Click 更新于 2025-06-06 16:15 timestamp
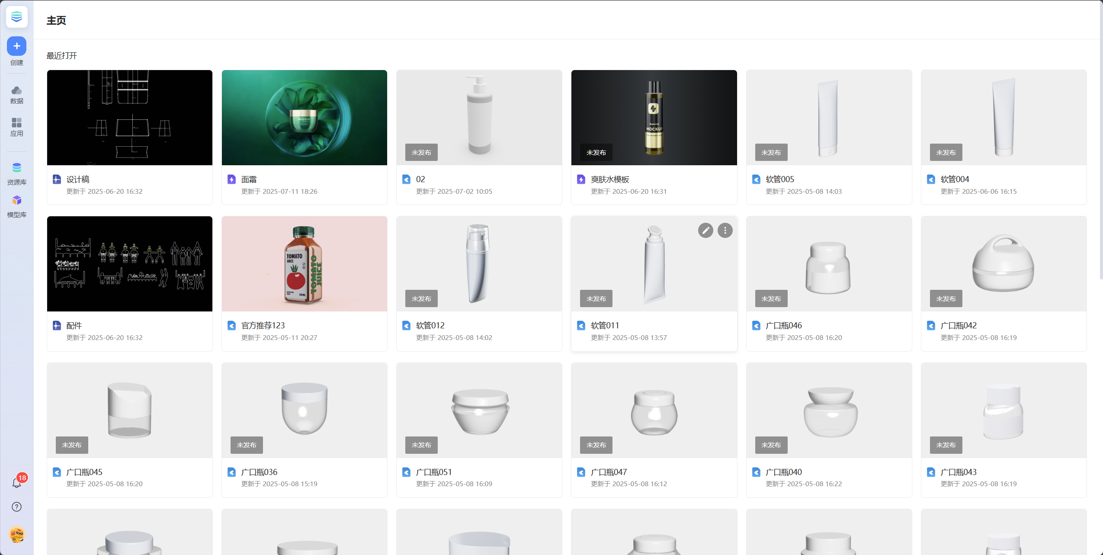 978,191
